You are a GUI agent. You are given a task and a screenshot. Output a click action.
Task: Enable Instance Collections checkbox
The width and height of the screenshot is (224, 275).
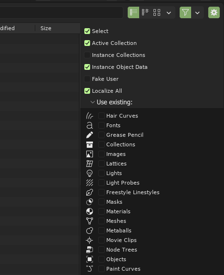coord(87,55)
